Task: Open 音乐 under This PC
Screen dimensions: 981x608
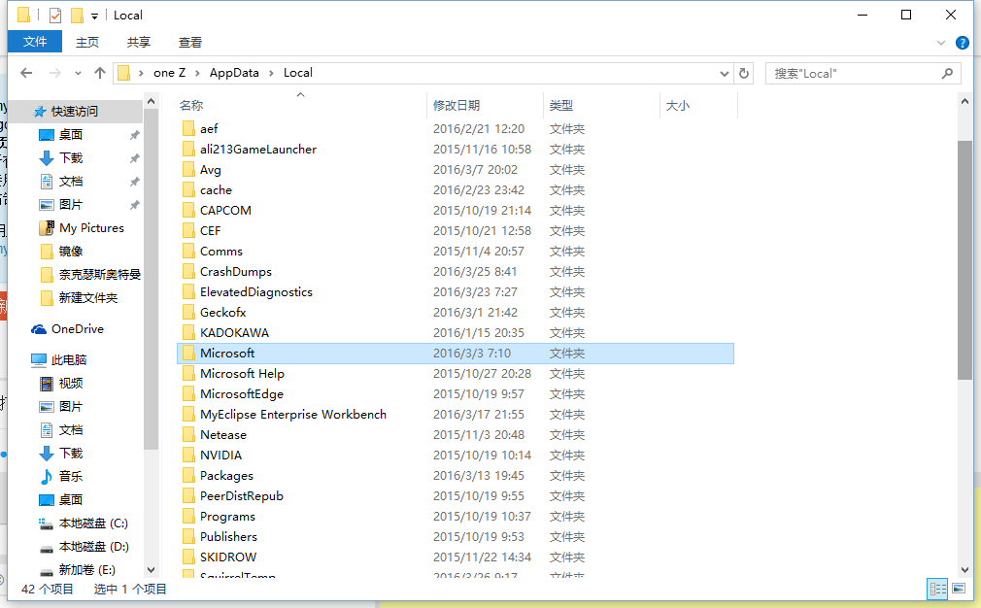Action: pos(71,476)
